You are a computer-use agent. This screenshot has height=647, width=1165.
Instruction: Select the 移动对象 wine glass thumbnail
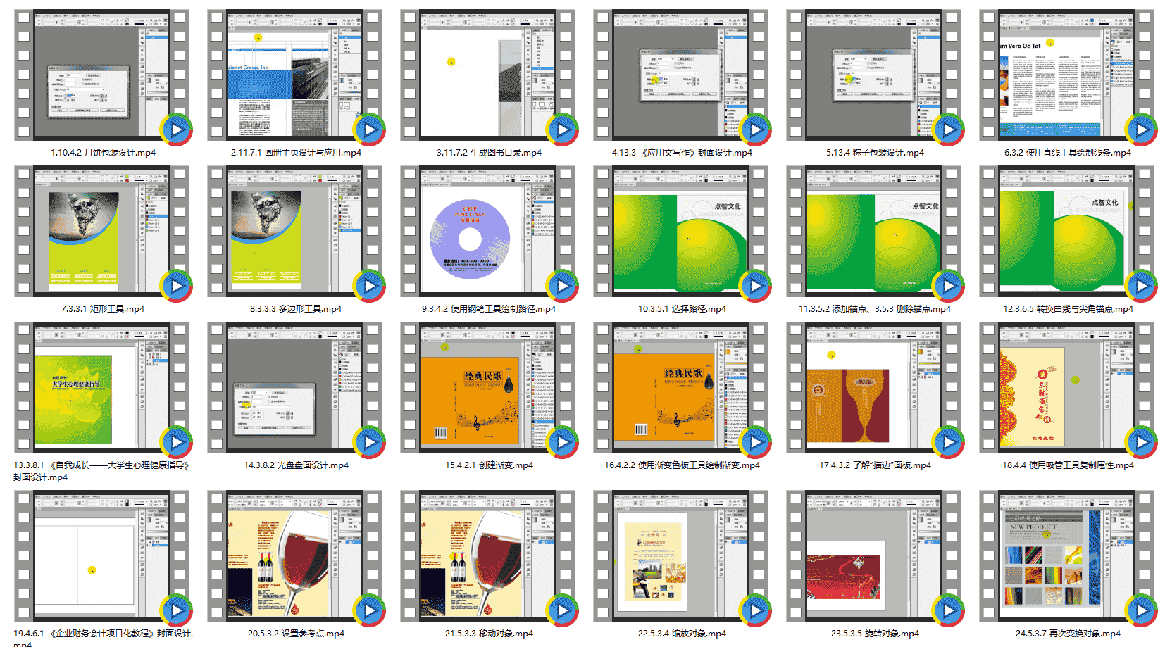pyautogui.click(x=488, y=556)
